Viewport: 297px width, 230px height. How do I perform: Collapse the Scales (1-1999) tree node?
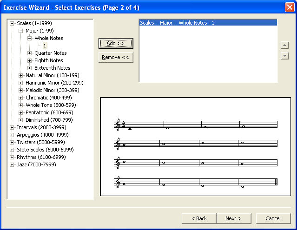[x=12, y=23]
